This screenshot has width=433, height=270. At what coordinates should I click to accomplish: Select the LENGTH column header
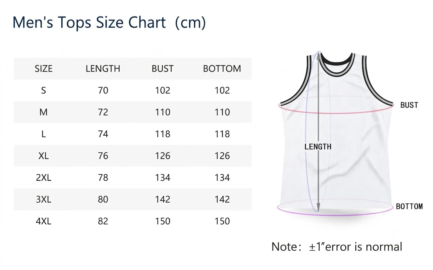point(103,69)
